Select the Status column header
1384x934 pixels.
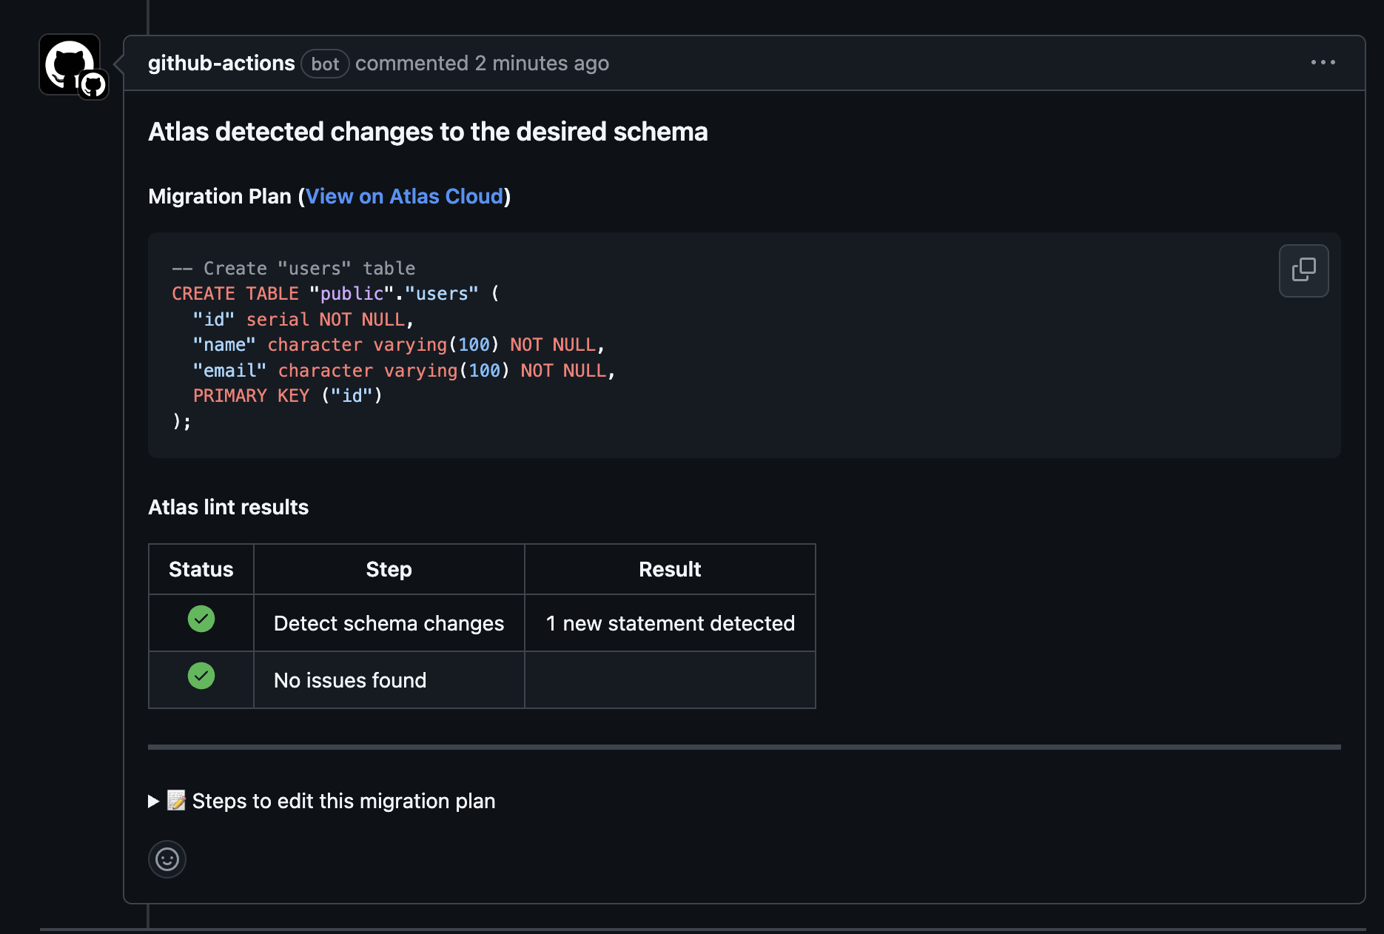click(x=201, y=569)
